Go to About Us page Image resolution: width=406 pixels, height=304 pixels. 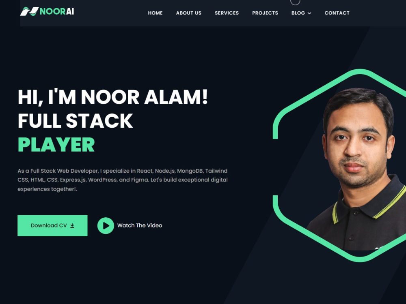pyautogui.click(x=189, y=13)
